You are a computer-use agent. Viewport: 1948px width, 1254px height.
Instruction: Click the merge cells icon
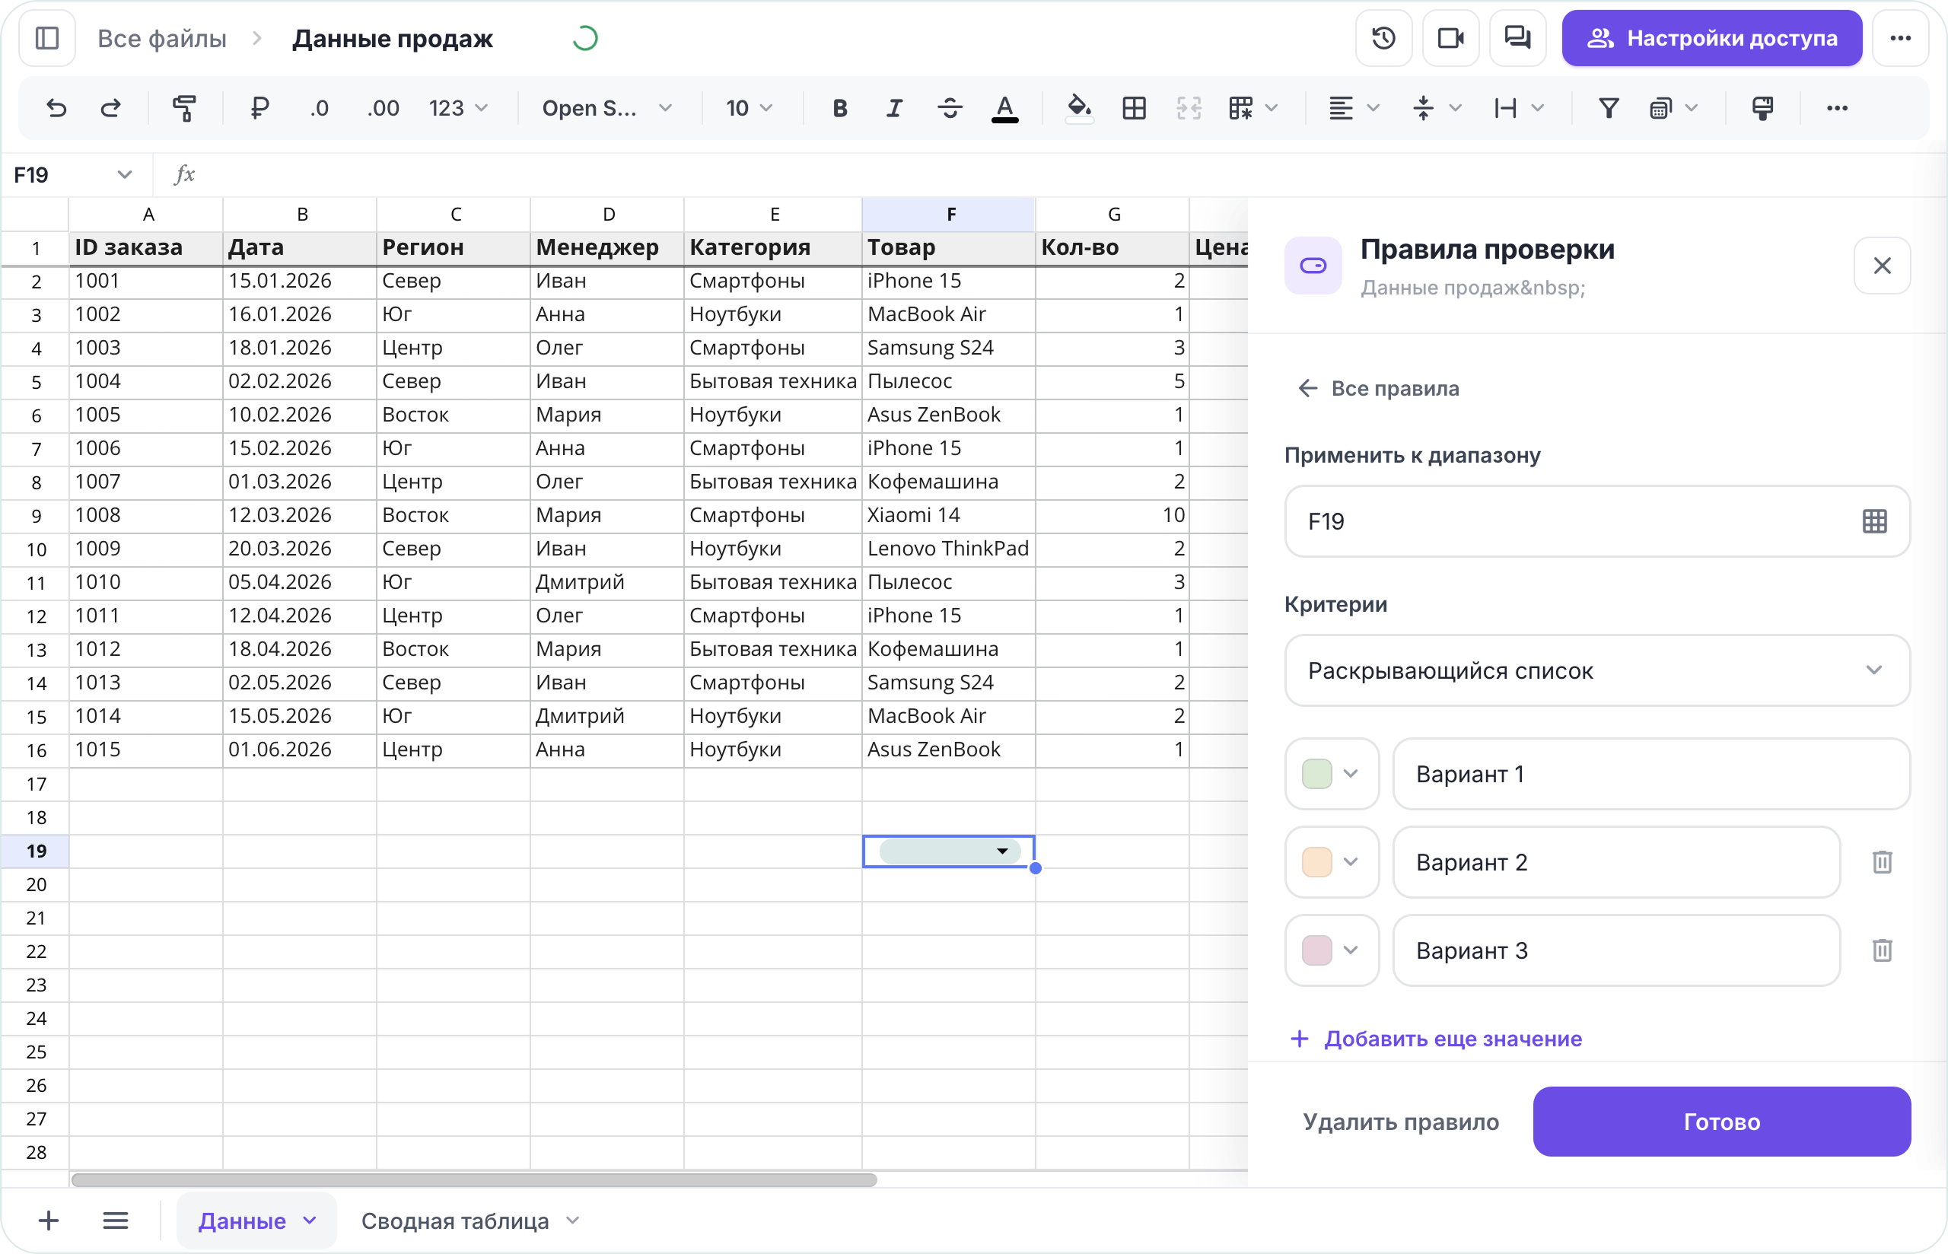[1189, 108]
